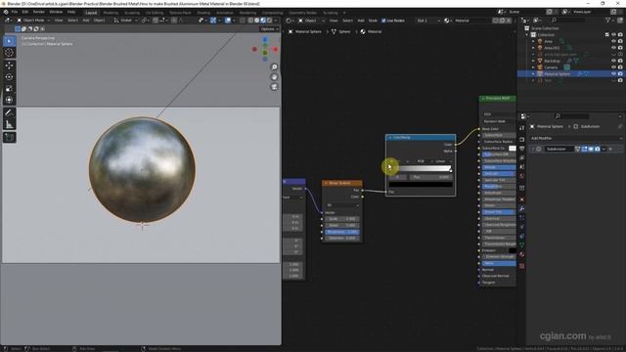Switch viewport to wireframe shading
Screen dimensions: 626x352
coord(250,21)
